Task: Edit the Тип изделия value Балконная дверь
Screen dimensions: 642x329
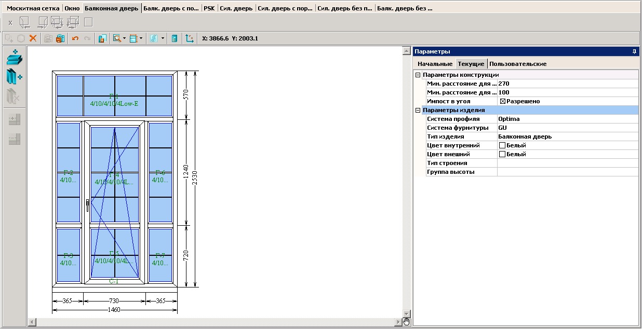Action: tap(567, 136)
